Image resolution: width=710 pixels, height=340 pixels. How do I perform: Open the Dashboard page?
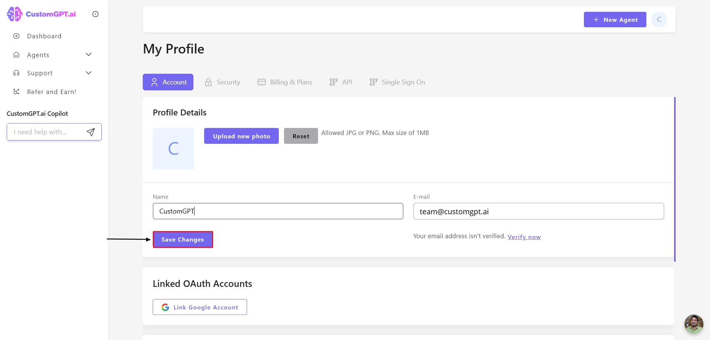(x=44, y=36)
